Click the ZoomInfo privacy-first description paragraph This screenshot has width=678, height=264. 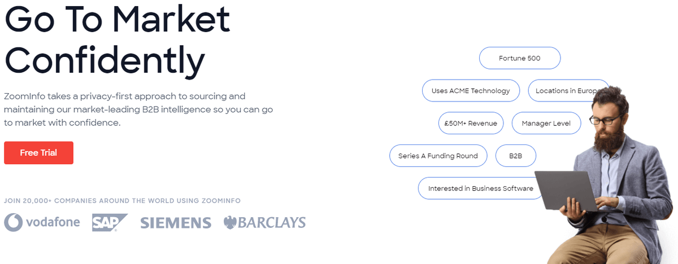138,109
